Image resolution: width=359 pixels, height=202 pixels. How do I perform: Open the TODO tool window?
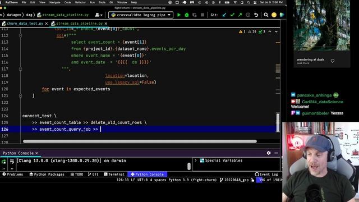coord(77,175)
